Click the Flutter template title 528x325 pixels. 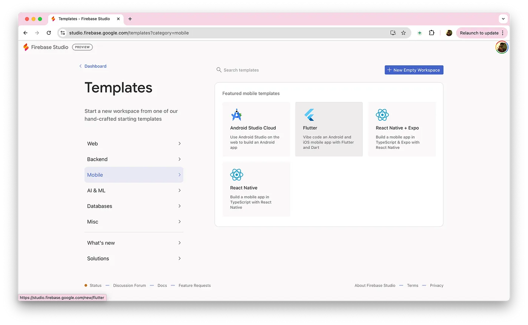tap(310, 128)
